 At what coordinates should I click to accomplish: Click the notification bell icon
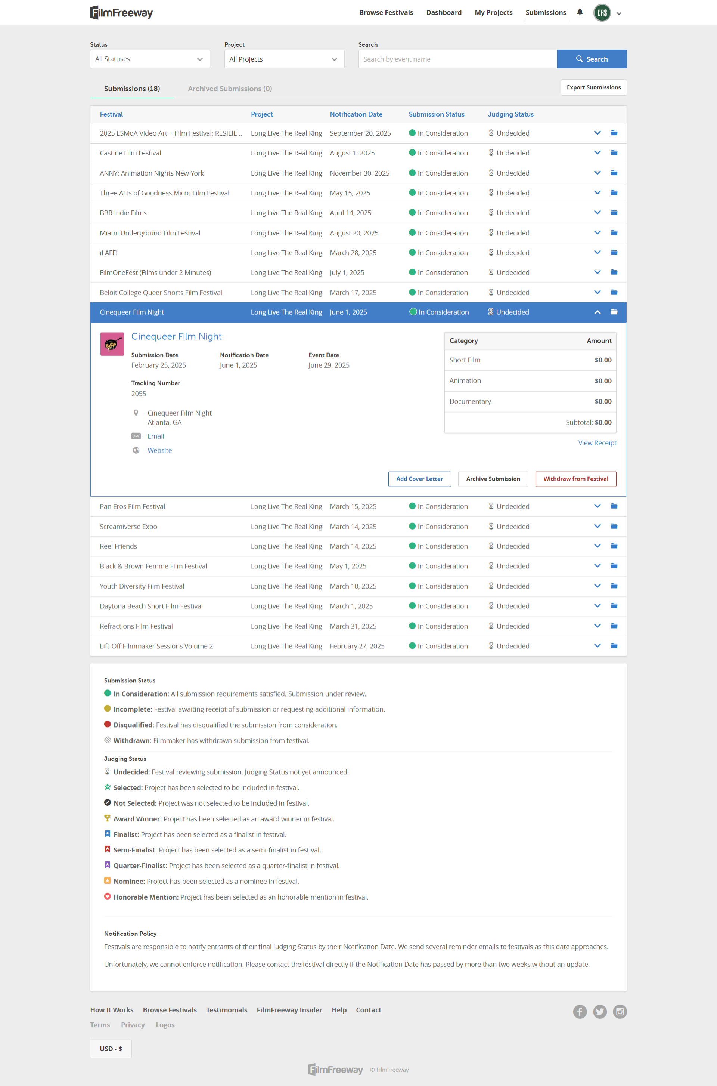(x=579, y=12)
